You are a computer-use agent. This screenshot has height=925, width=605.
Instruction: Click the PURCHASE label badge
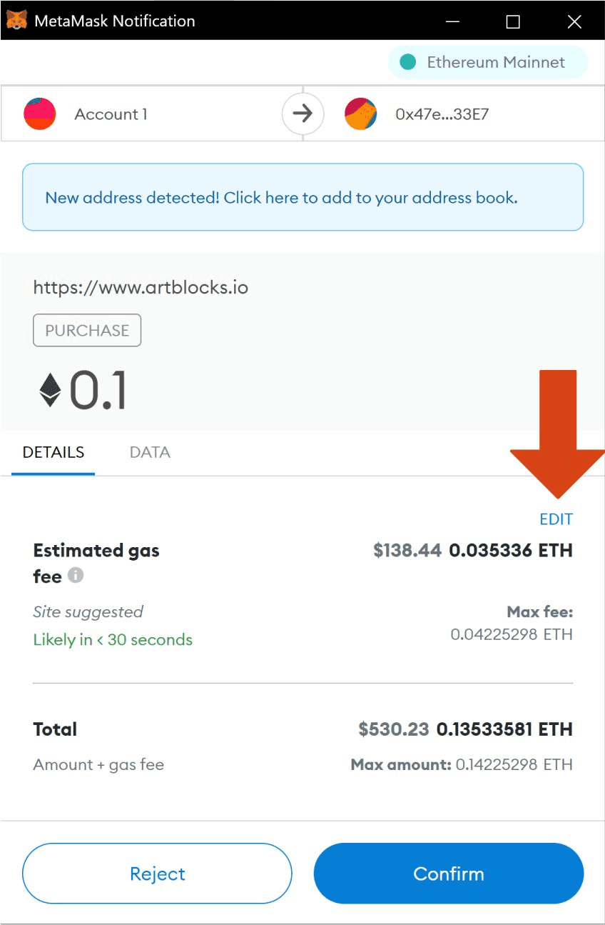click(87, 331)
